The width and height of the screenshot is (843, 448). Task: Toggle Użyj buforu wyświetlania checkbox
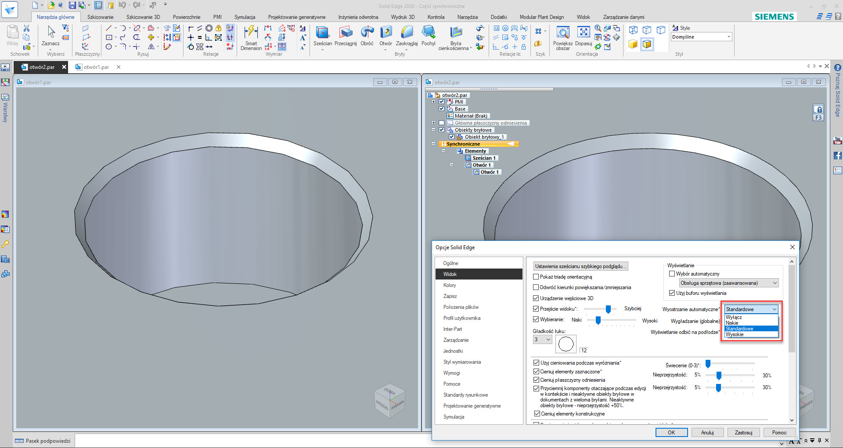coord(672,293)
